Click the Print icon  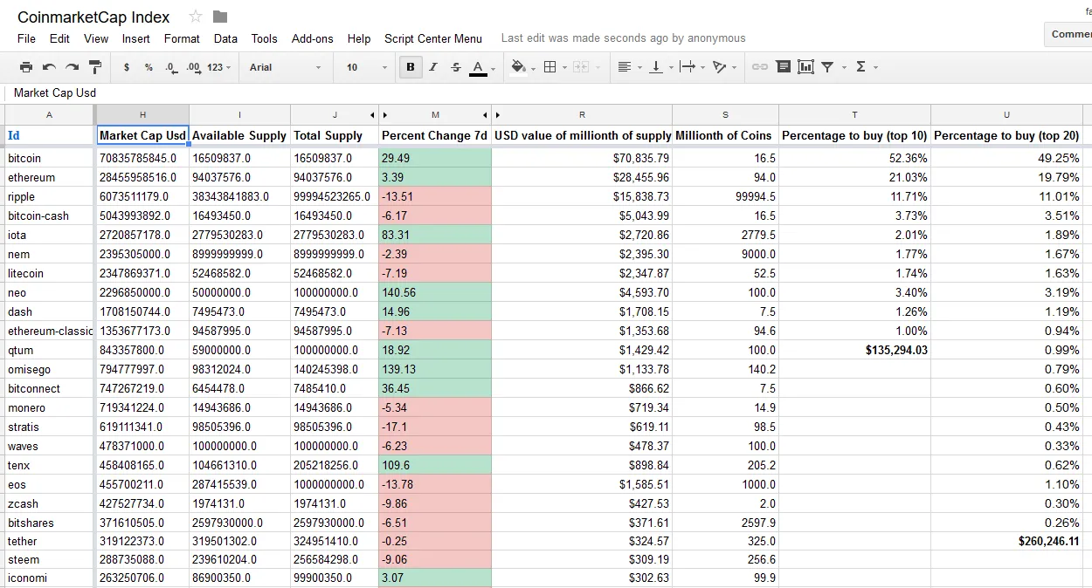coord(26,67)
